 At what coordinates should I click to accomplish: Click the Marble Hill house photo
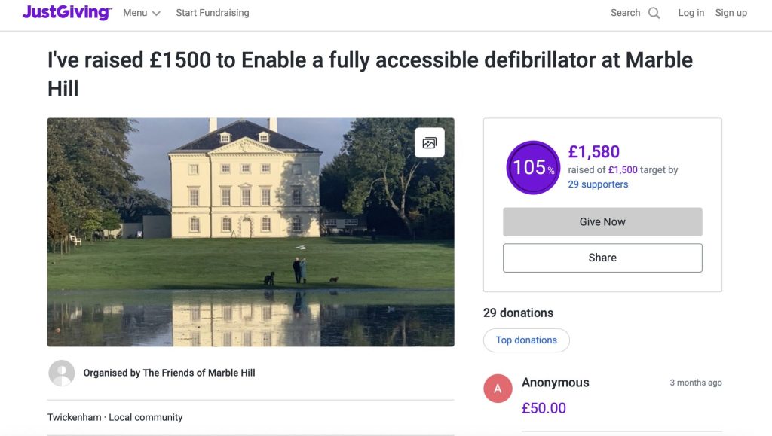click(251, 231)
